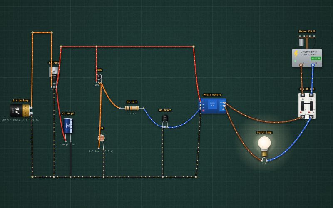Click the red status LED on relay module
333x208 pixels.
pyautogui.click(x=203, y=111)
